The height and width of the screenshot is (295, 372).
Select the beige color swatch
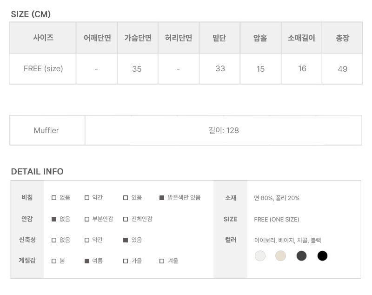280,255
